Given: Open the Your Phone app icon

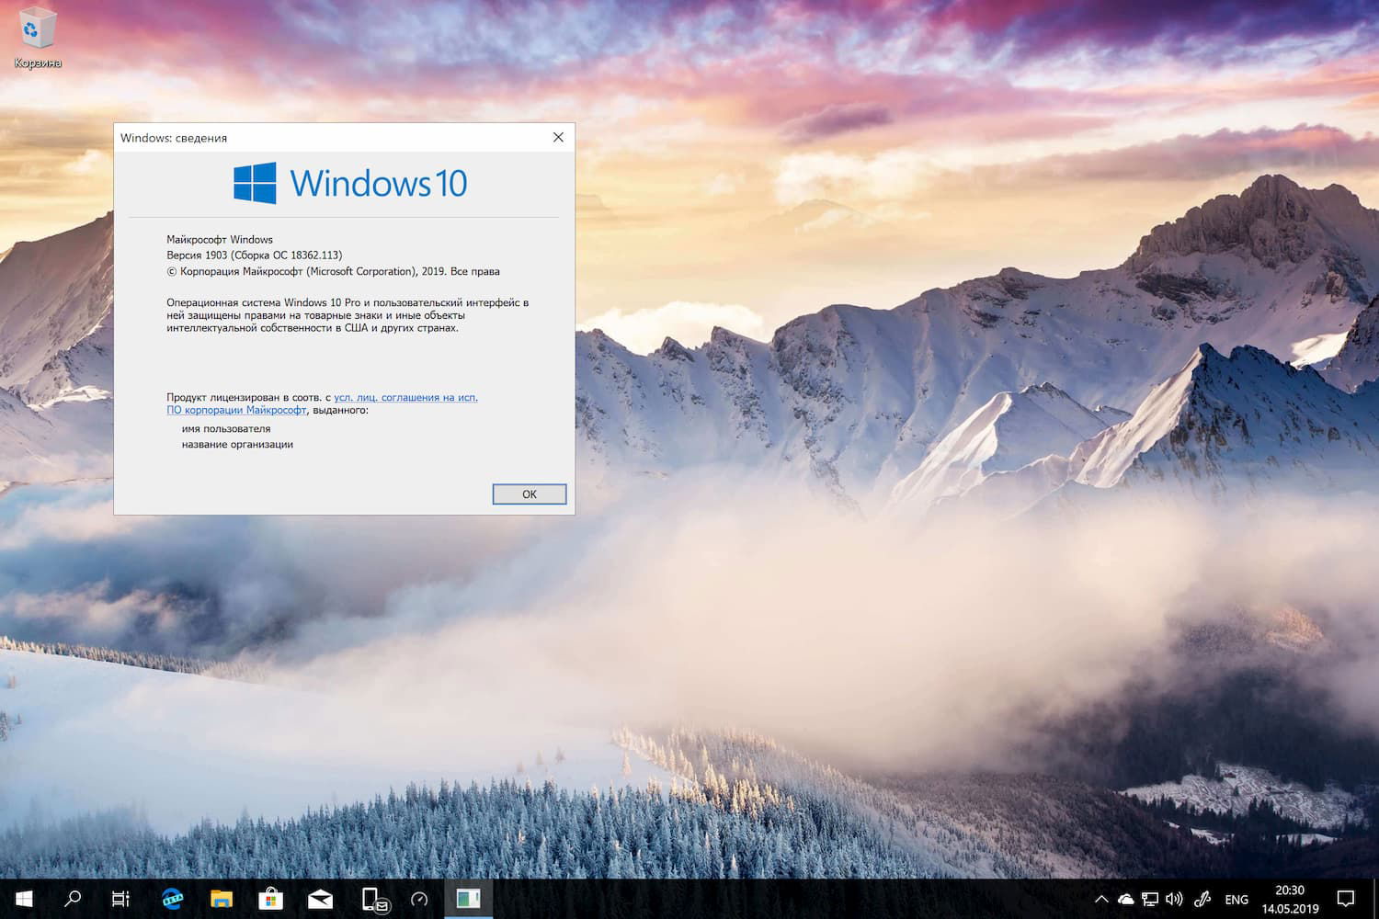Looking at the screenshot, I should 370,899.
